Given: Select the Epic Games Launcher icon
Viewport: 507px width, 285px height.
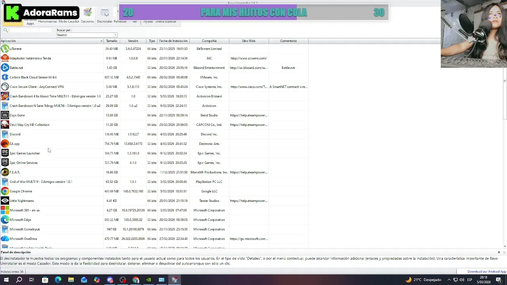Looking at the screenshot, I should (x=5, y=153).
